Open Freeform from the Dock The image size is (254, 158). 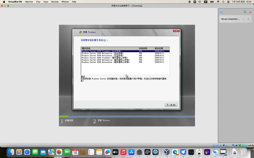coord(107,152)
